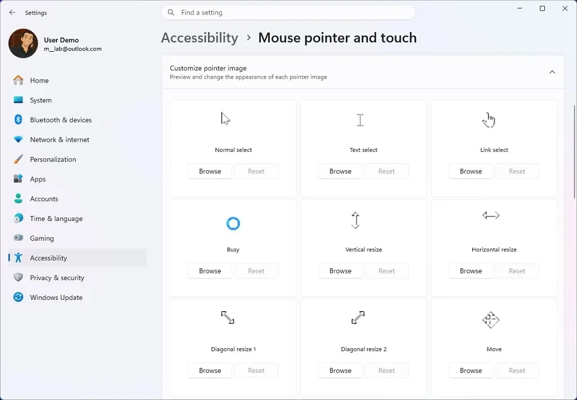The image size is (577, 400).
Task: Click the Gaming controller icon
Action: click(18, 237)
